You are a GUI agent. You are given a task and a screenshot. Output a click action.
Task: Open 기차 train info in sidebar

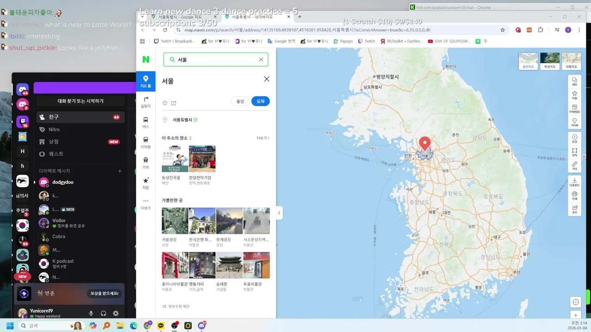145,163
